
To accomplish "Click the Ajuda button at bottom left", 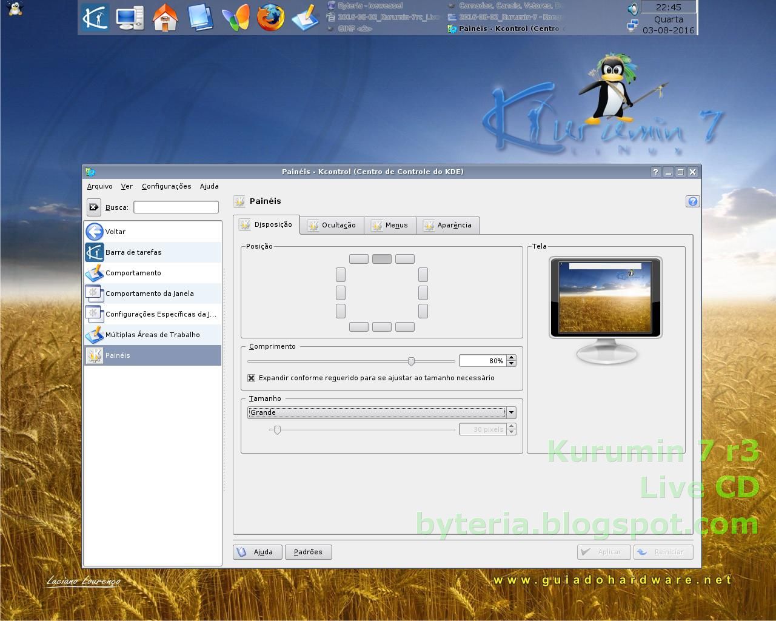I will [x=257, y=552].
